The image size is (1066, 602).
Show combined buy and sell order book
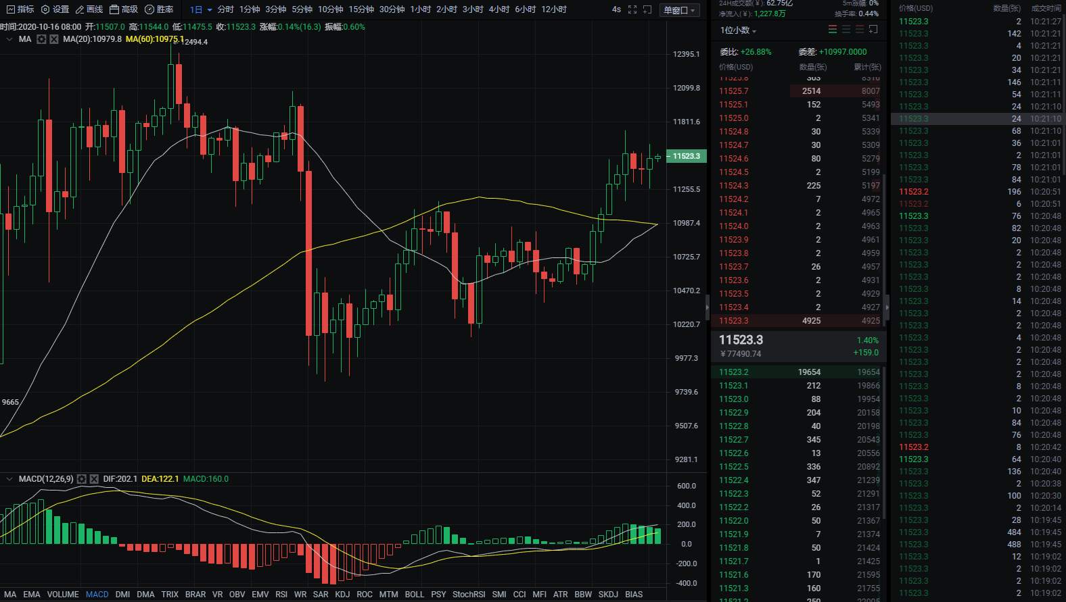click(833, 30)
